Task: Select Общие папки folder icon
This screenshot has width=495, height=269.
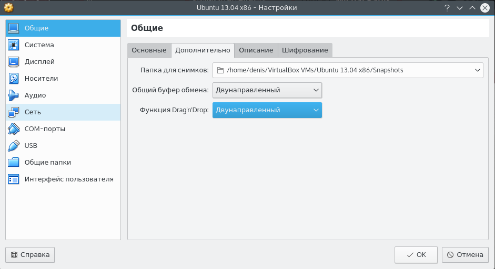Action: click(x=14, y=163)
